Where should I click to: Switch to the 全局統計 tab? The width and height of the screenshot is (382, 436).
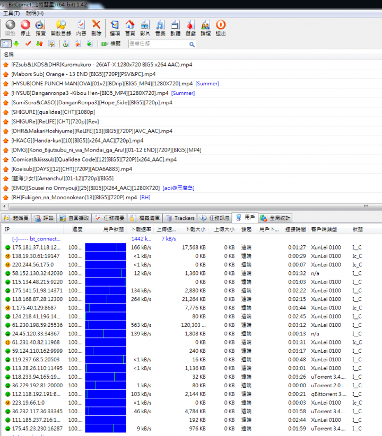pos(276,218)
